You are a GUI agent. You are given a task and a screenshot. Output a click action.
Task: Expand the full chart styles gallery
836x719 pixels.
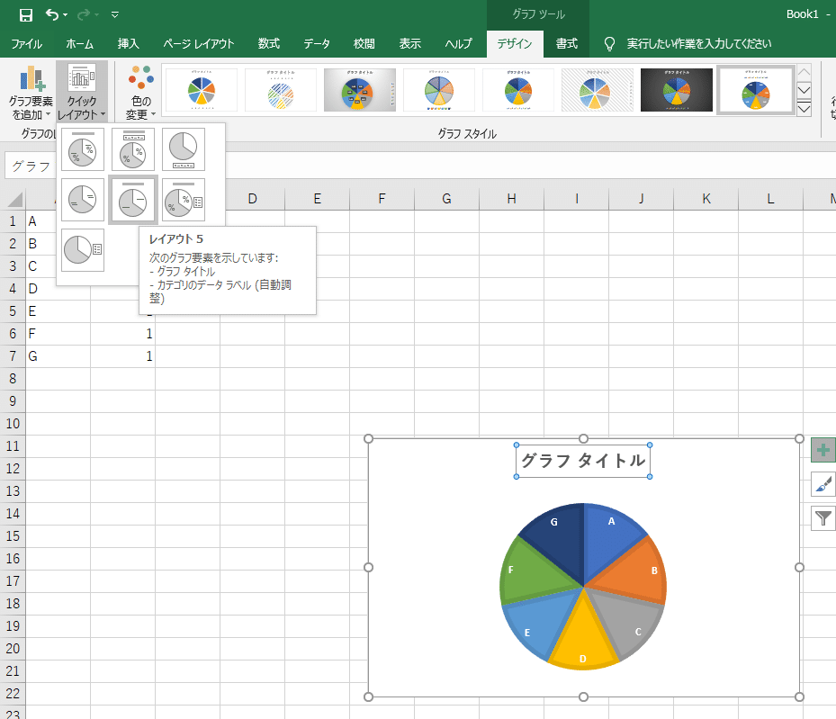pyautogui.click(x=804, y=109)
